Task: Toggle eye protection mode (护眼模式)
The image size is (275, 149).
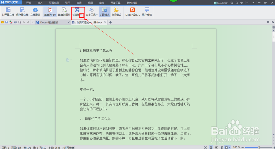Action: [x=105, y=12]
